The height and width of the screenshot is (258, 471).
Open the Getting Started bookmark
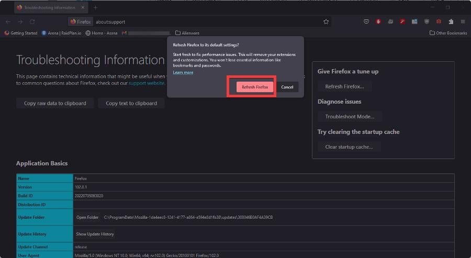(21, 33)
